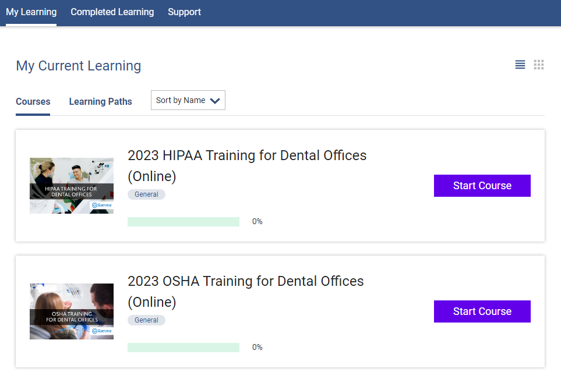
Task: Switch to grid view layout
Action: 539,65
